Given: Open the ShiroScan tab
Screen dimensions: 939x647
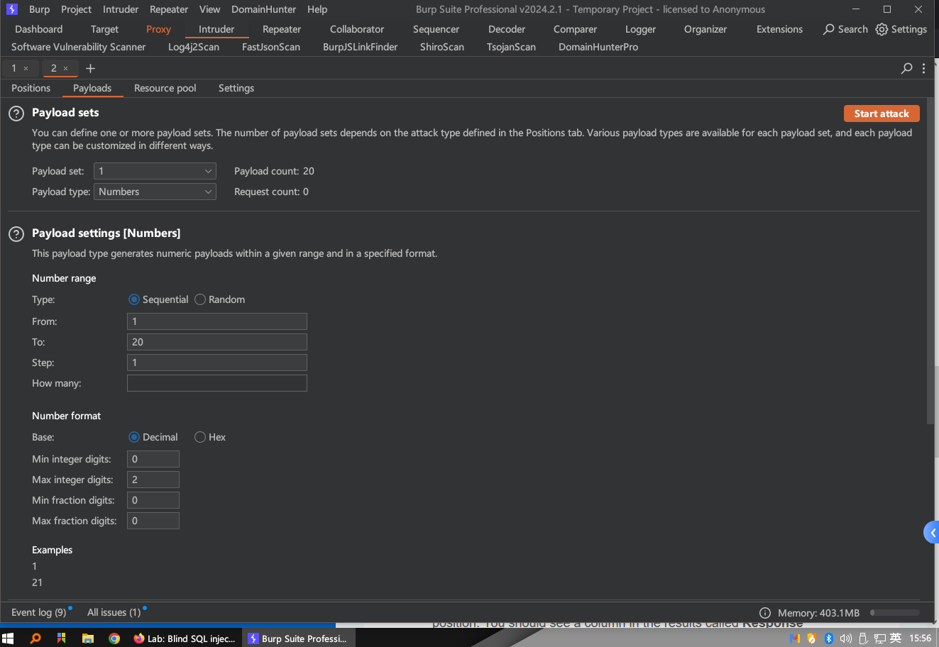Looking at the screenshot, I should tap(441, 47).
